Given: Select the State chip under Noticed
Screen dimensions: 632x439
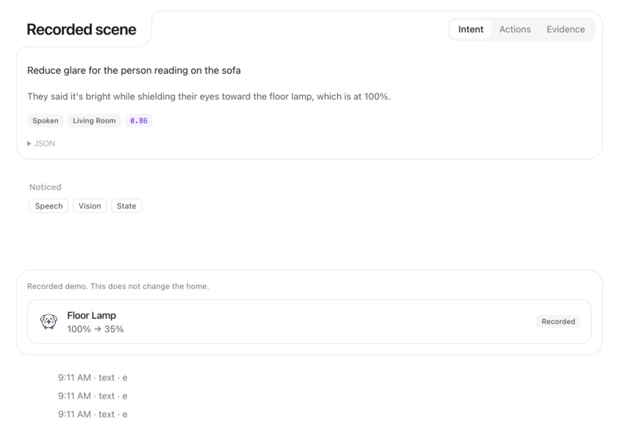Looking at the screenshot, I should 126,206.
